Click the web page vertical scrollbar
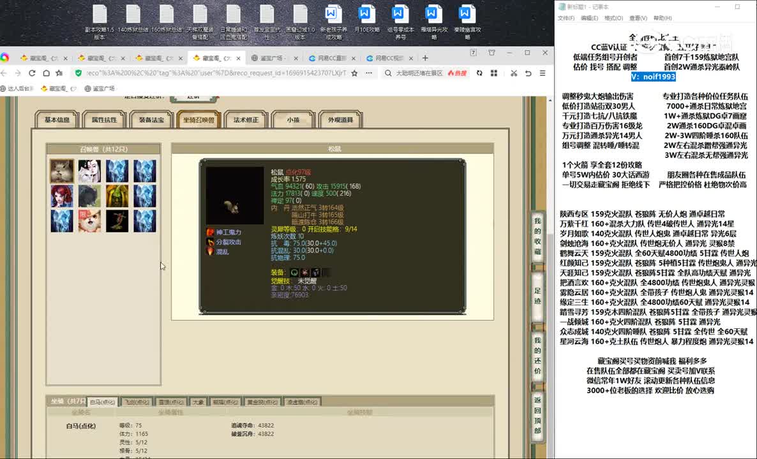 click(550, 277)
